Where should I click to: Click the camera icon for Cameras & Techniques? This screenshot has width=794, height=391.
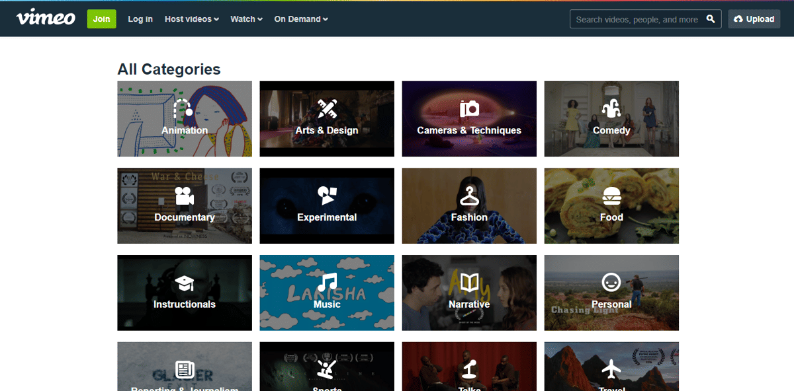(469, 108)
